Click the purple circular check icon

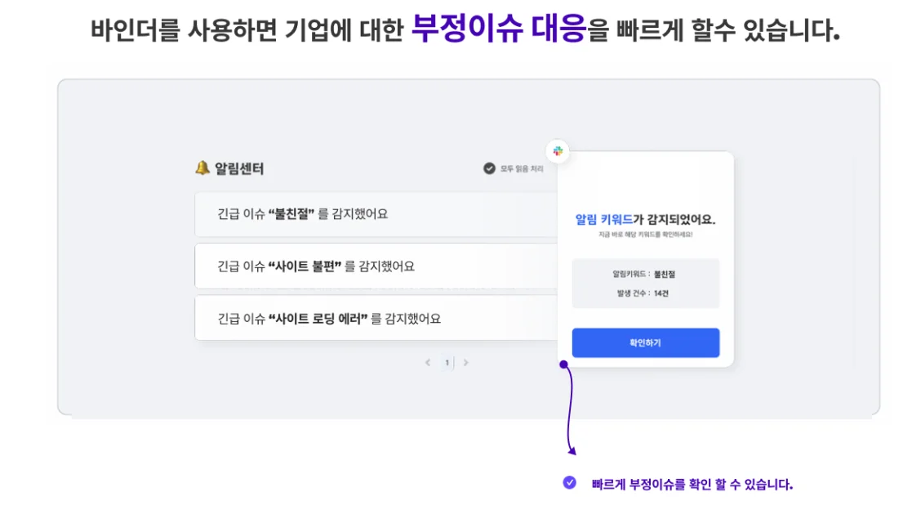(x=569, y=482)
